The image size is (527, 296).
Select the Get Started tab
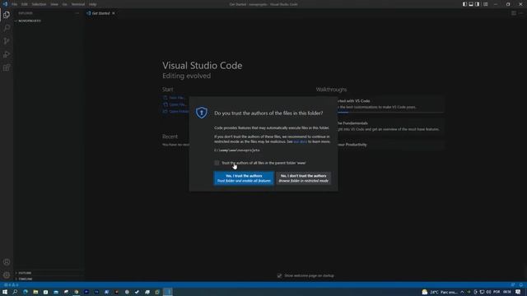coord(100,13)
